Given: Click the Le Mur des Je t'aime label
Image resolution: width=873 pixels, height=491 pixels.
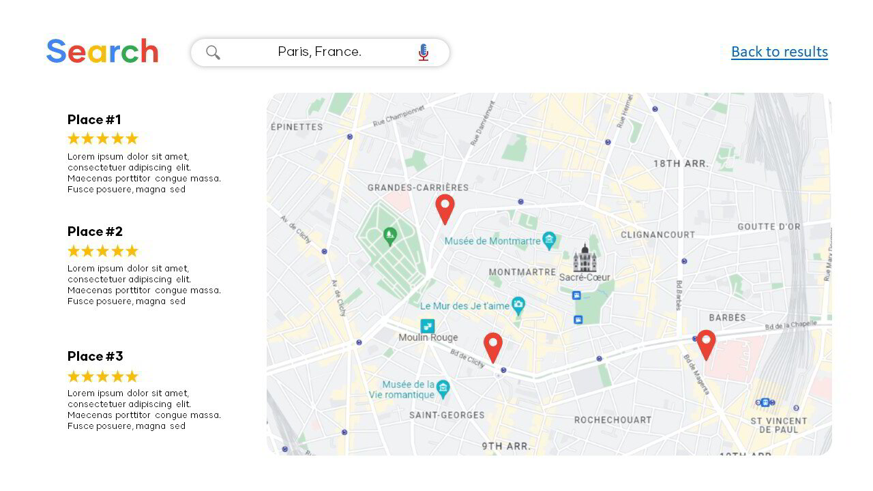Looking at the screenshot, I should [x=464, y=306].
